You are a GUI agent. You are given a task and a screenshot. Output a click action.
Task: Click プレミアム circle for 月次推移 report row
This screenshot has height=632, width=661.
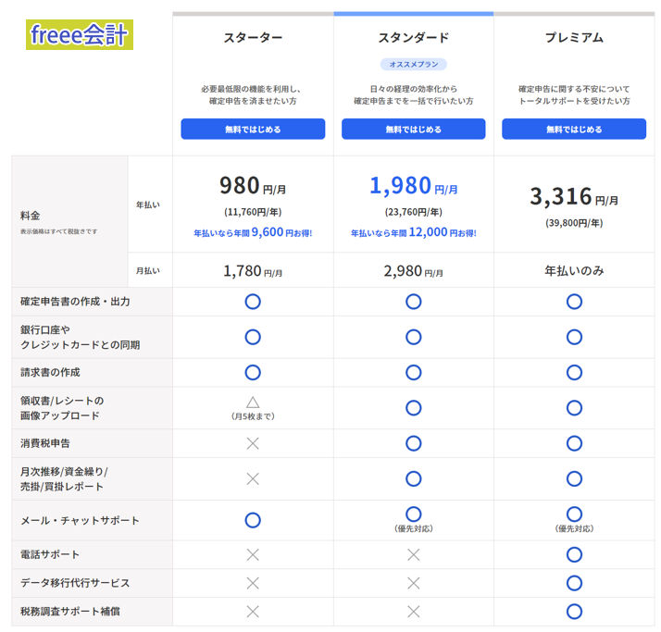[574, 478]
